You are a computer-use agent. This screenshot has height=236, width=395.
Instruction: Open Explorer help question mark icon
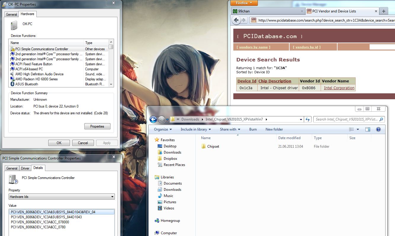(x=378, y=129)
